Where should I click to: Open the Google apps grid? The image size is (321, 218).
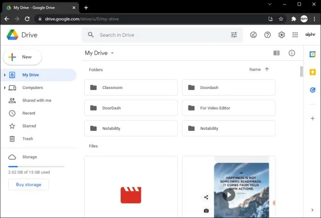[x=295, y=35]
